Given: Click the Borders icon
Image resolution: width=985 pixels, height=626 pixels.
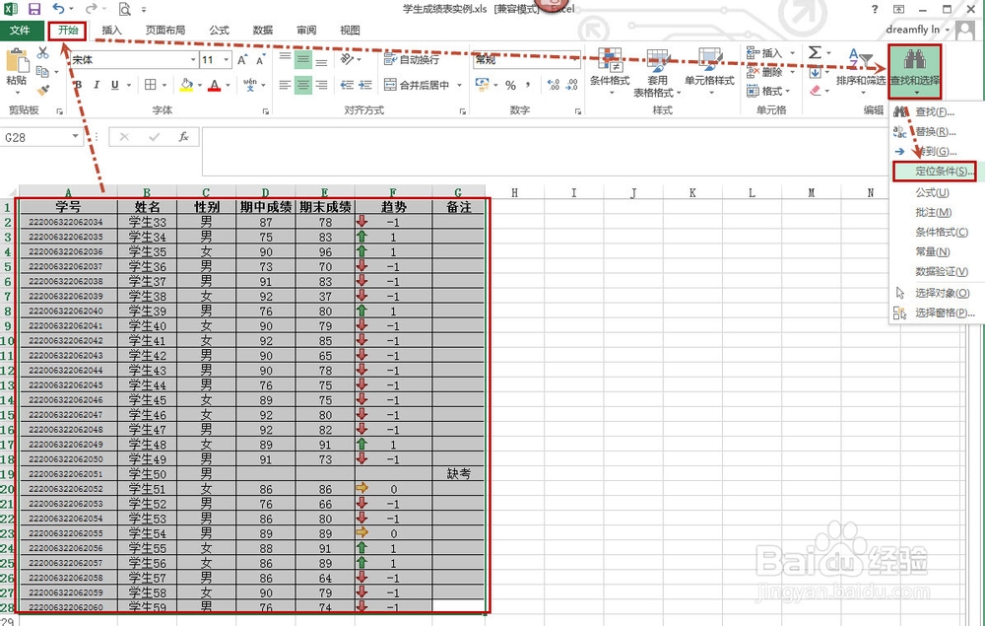Looking at the screenshot, I should tap(150, 84).
